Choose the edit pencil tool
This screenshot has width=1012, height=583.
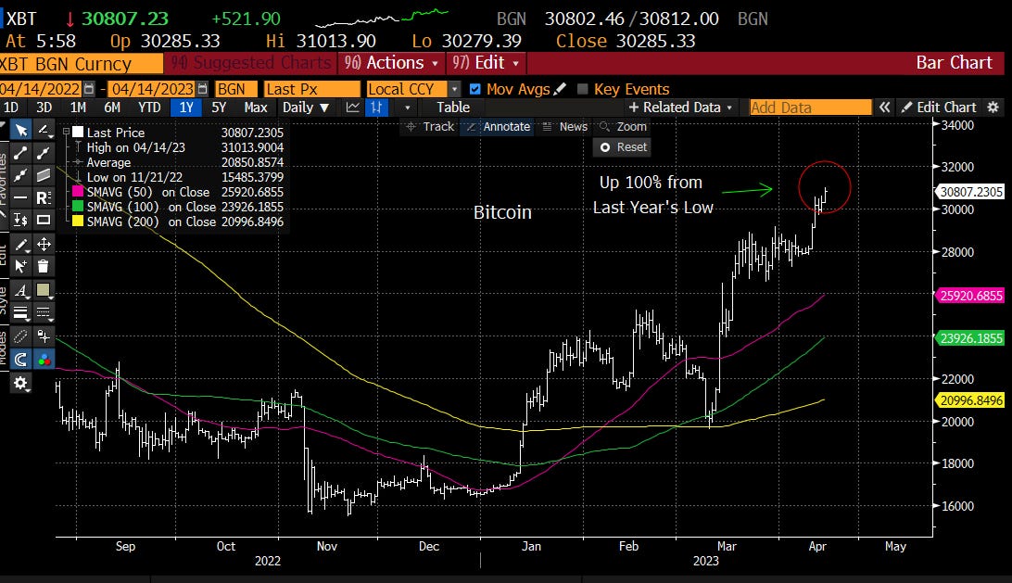20,244
